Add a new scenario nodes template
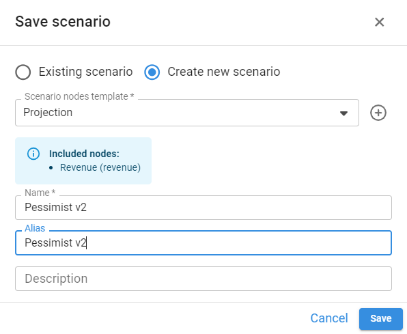407x334 pixels. [x=378, y=113]
